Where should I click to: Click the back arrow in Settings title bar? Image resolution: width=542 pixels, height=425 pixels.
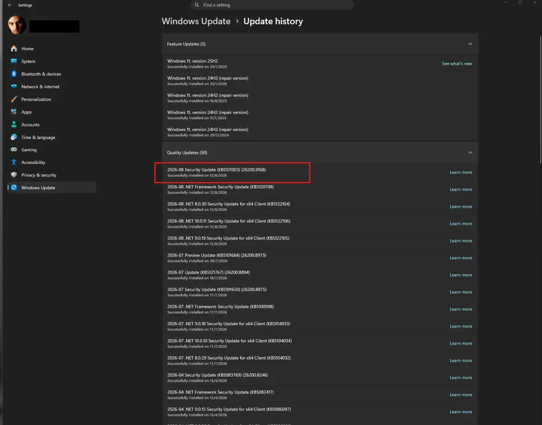pyautogui.click(x=10, y=5)
